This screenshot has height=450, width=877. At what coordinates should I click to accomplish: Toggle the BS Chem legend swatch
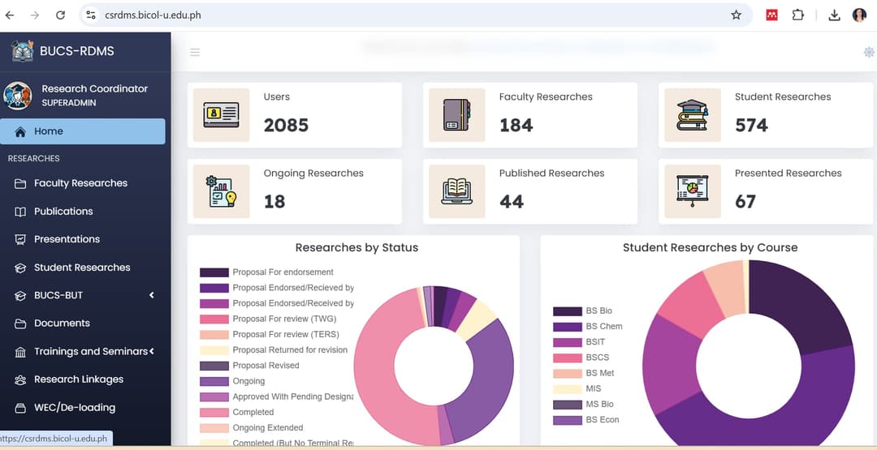pos(567,328)
